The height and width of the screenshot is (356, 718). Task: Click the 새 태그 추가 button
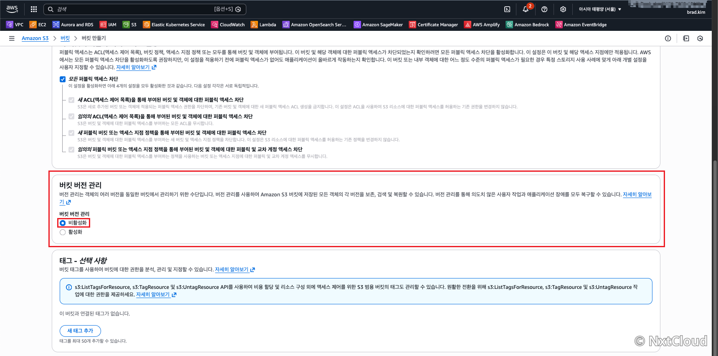click(80, 331)
